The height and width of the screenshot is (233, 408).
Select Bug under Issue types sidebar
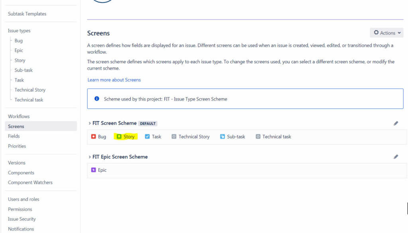(18, 41)
